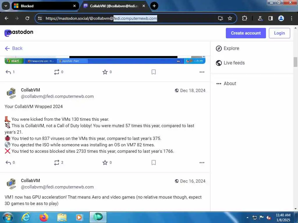
Task: Close the CollabVM tab
Action: click(x=144, y=6)
